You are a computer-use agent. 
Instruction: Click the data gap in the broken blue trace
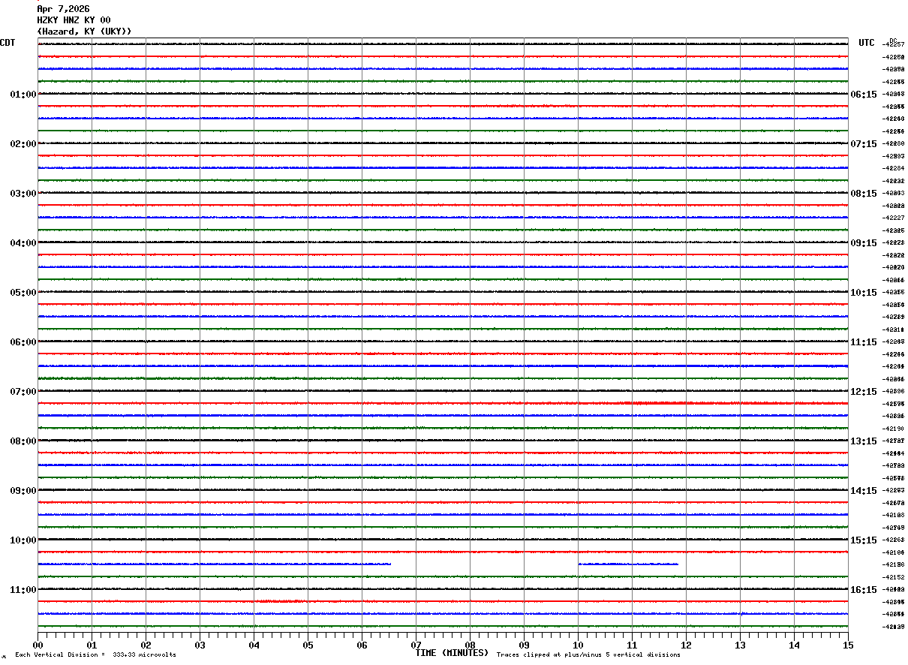click(x=484, y=564)
